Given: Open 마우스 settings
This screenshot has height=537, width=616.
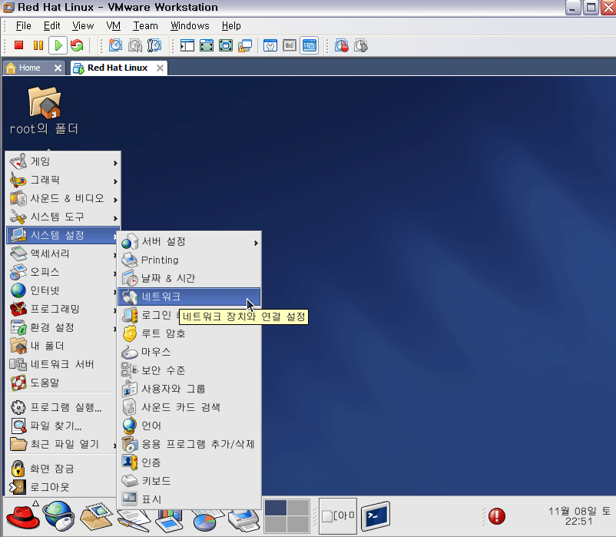Looking at the screenshot, I should [x=189, y=352].
